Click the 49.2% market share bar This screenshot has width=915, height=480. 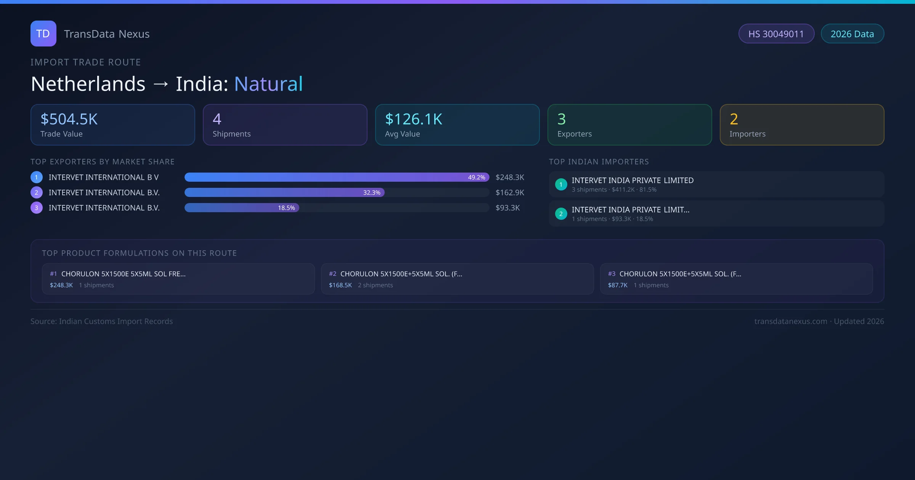tap(336, 177)
